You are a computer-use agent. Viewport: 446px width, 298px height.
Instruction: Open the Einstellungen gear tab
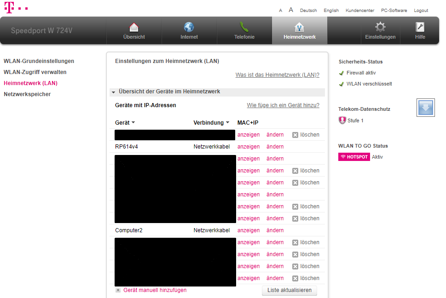380,30
